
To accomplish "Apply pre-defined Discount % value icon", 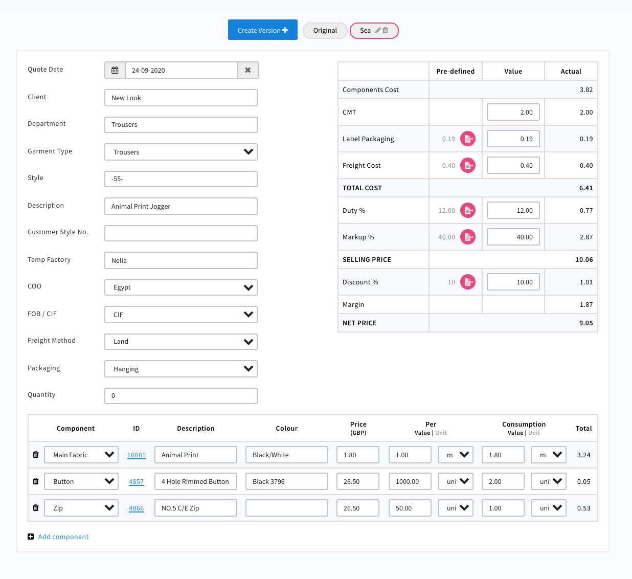I will pos(467,282).
